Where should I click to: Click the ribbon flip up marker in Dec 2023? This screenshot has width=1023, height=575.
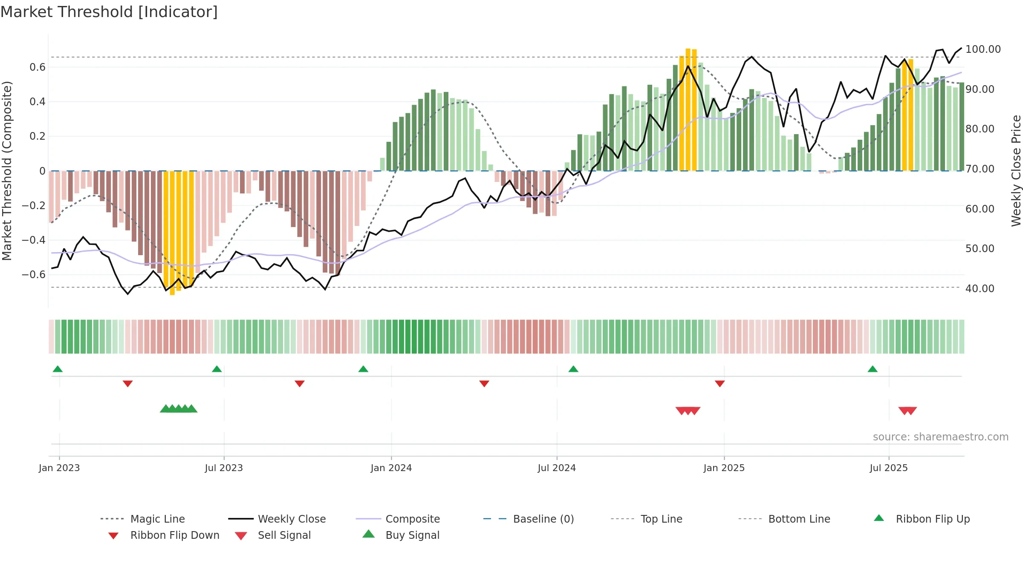(x=363, y=369)
